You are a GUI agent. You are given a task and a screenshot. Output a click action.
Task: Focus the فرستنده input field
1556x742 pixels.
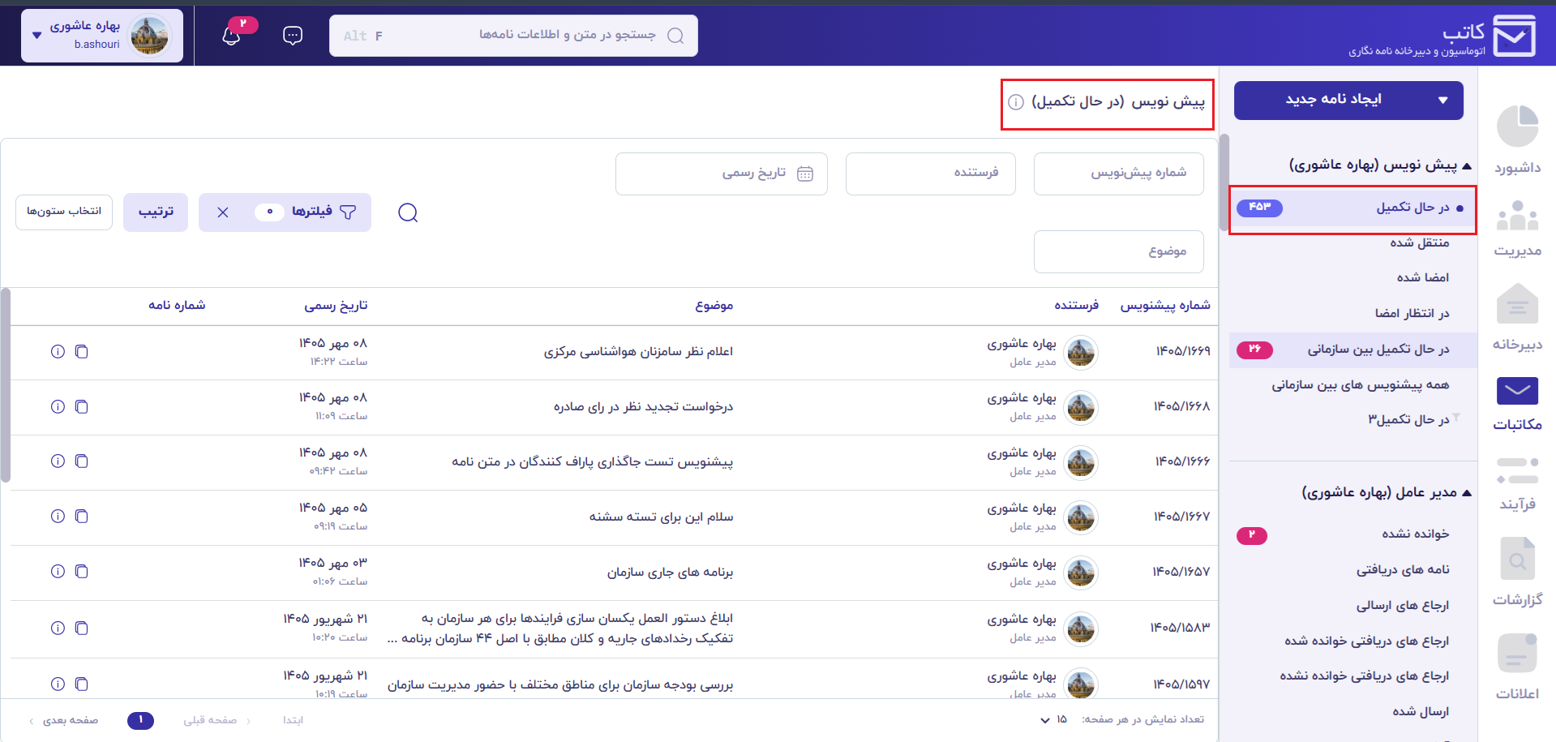click(930, 174)
